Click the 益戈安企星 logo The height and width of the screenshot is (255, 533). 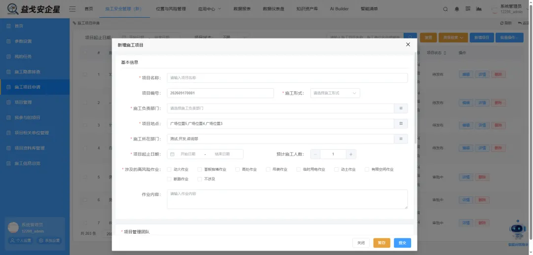pos(34,9)
